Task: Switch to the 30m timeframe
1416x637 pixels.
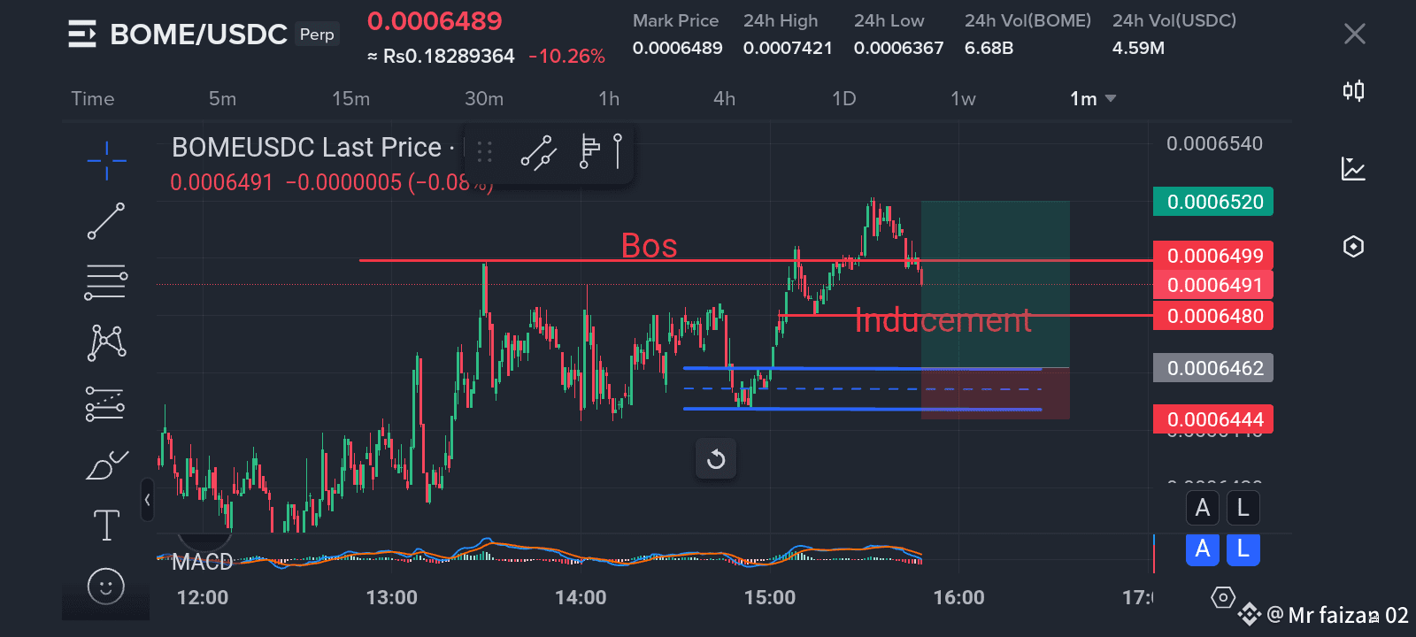Action: (483, 98)
